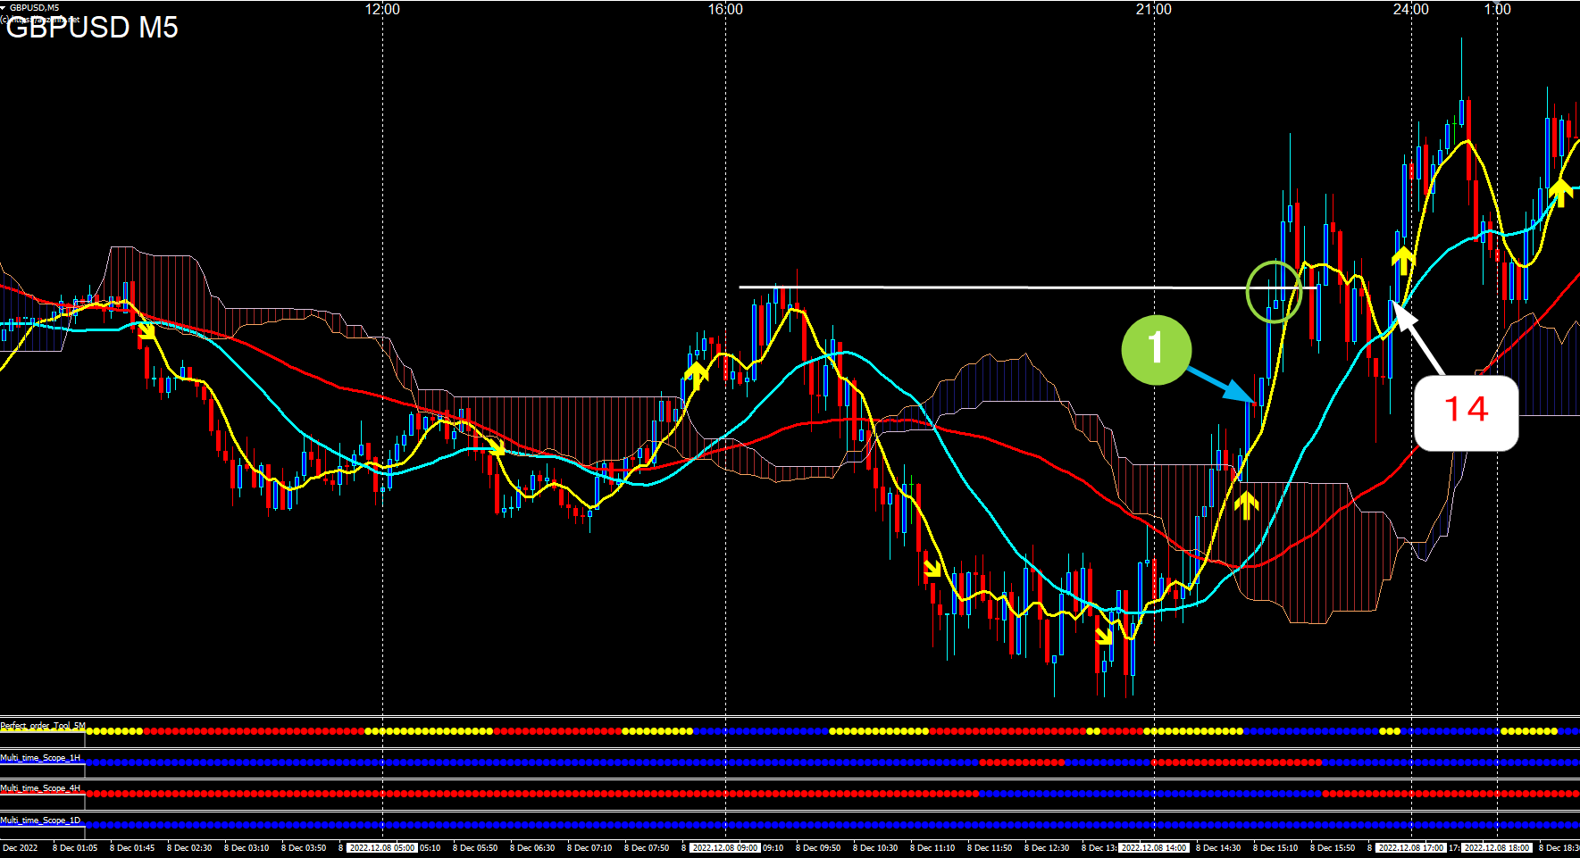Click the 8 Dec 11:10 axis label
This screenshot has width=1580, height=858.
tap(932, 848)
